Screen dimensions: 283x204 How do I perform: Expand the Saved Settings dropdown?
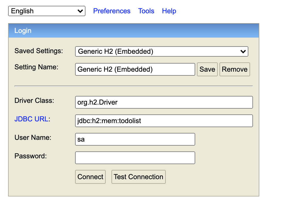[161, 52]
